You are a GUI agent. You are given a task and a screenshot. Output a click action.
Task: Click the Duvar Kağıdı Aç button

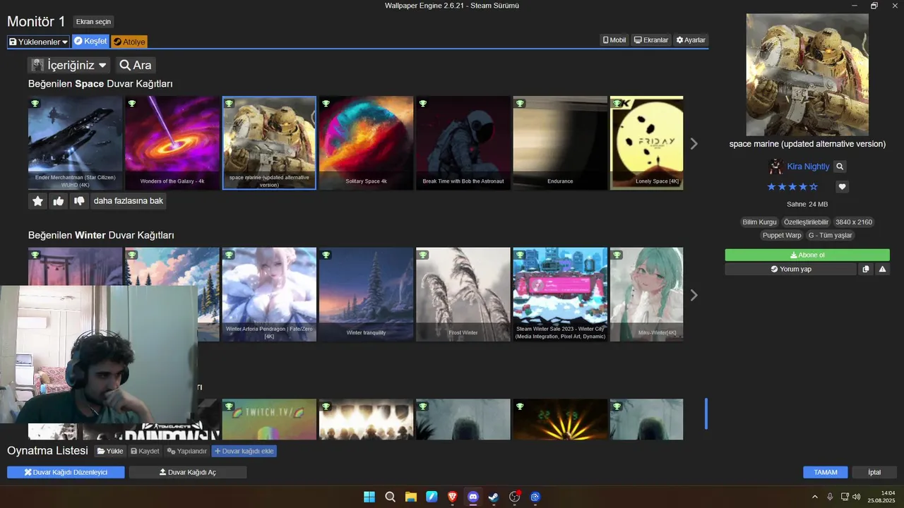coord(188,472)
